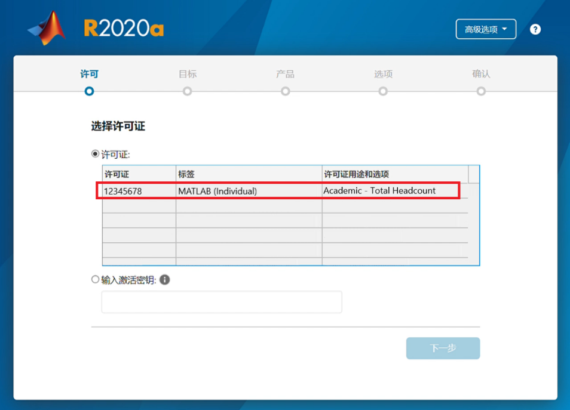Go to the 目标 step

pyautogui.click(x=188, y=82)
